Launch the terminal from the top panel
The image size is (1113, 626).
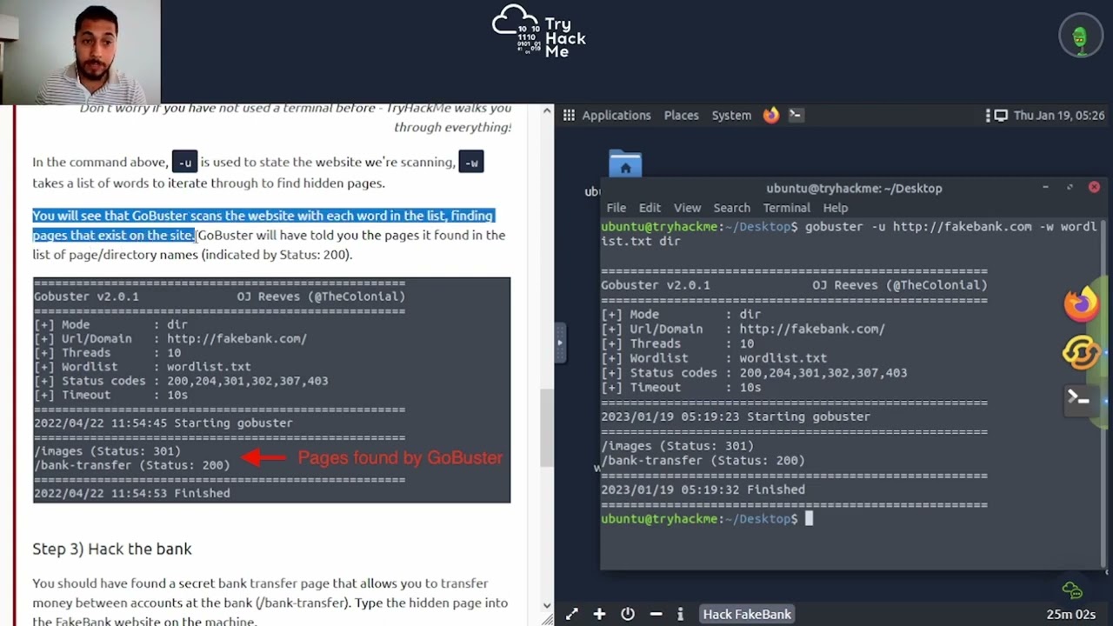coord(795,115)
